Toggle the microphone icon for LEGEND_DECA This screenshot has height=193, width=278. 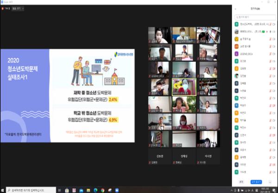[270, 54]
